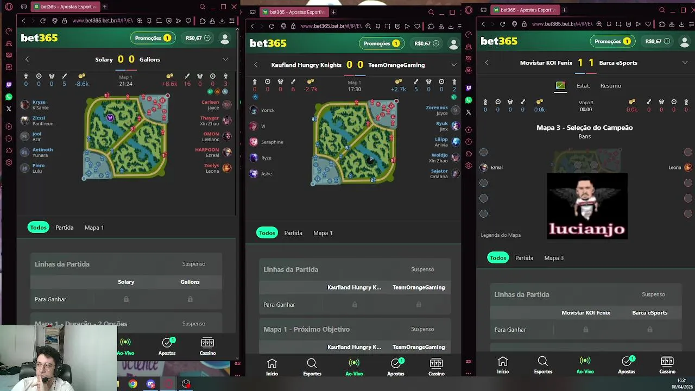
Task: Open WhatsApp in the left Opera sidebar
Action: 9,97
